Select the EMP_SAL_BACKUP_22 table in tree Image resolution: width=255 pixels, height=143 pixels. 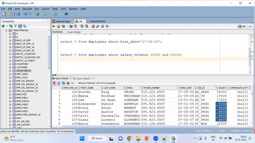point(27,91)
